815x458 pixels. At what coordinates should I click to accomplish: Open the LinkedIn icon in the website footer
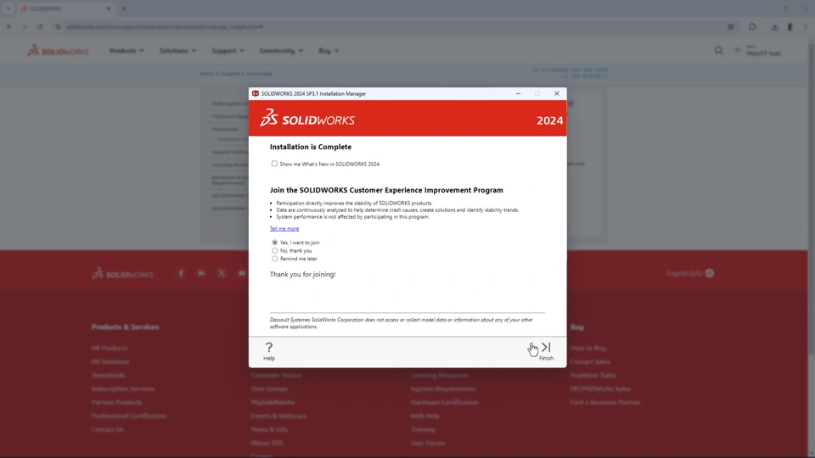(201, 273)
